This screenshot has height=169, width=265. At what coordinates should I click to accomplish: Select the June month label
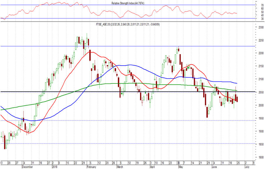[214, 167]
